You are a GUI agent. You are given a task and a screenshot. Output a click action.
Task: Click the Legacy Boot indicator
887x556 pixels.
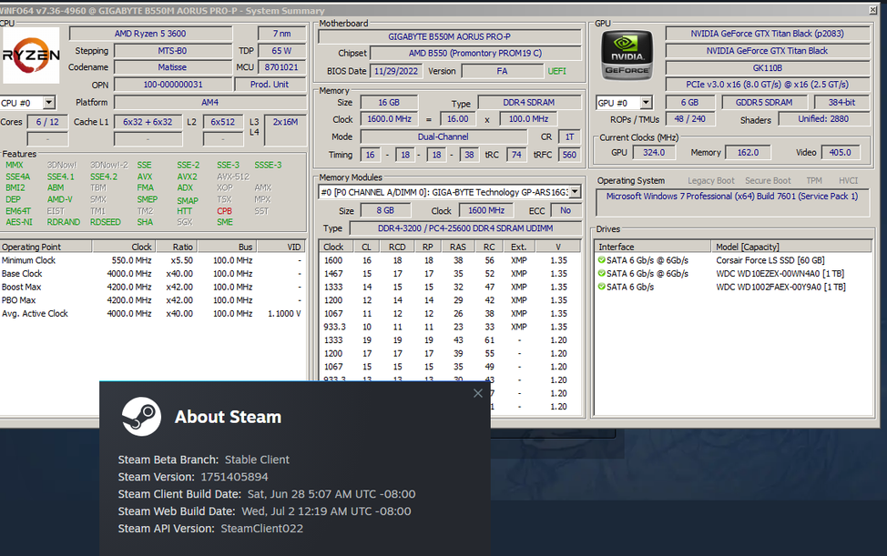(710, 181)
